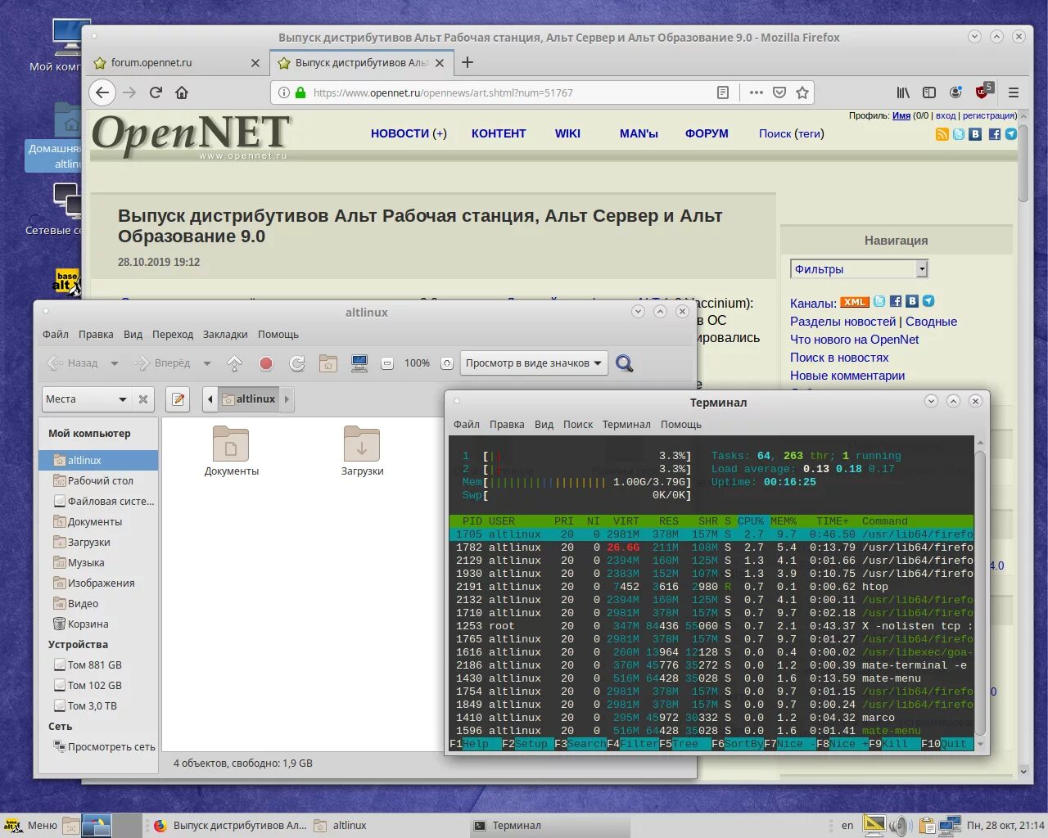Toggle text location entry edit button
The height and width of the screenshot is (838, 1048).
(178, 399)
